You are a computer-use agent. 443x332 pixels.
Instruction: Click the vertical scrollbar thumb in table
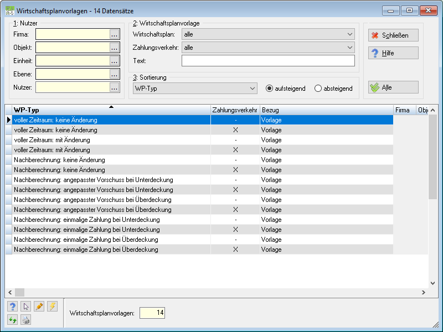click(x=432, y=157)
